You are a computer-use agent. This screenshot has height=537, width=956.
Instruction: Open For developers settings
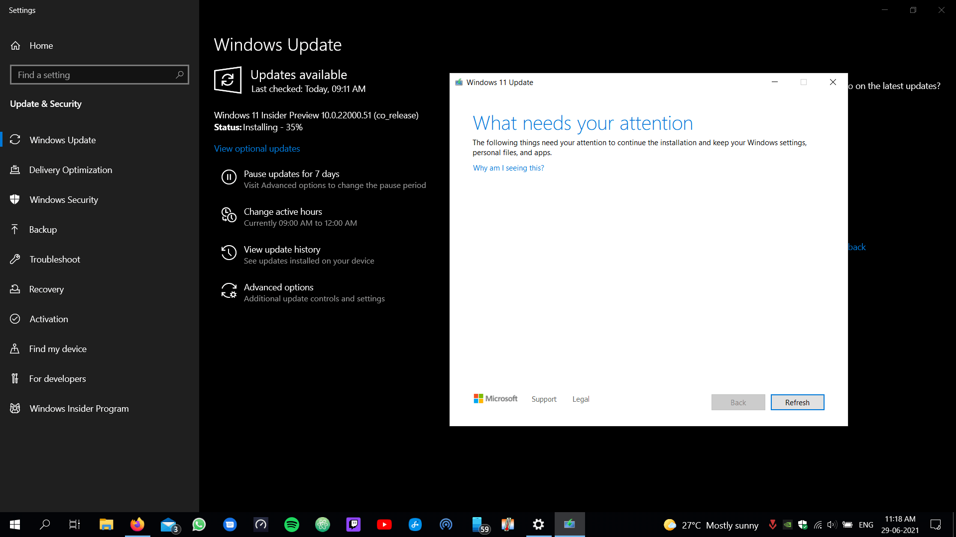(x=57, y=378)
